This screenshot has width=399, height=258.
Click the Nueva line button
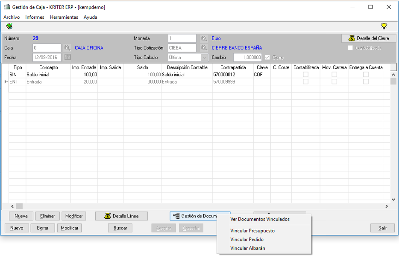[21, 216]
